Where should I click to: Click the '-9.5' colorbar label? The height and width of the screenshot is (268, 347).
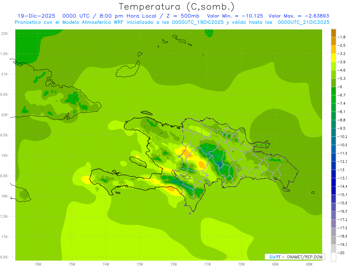(x=342, y=128)
